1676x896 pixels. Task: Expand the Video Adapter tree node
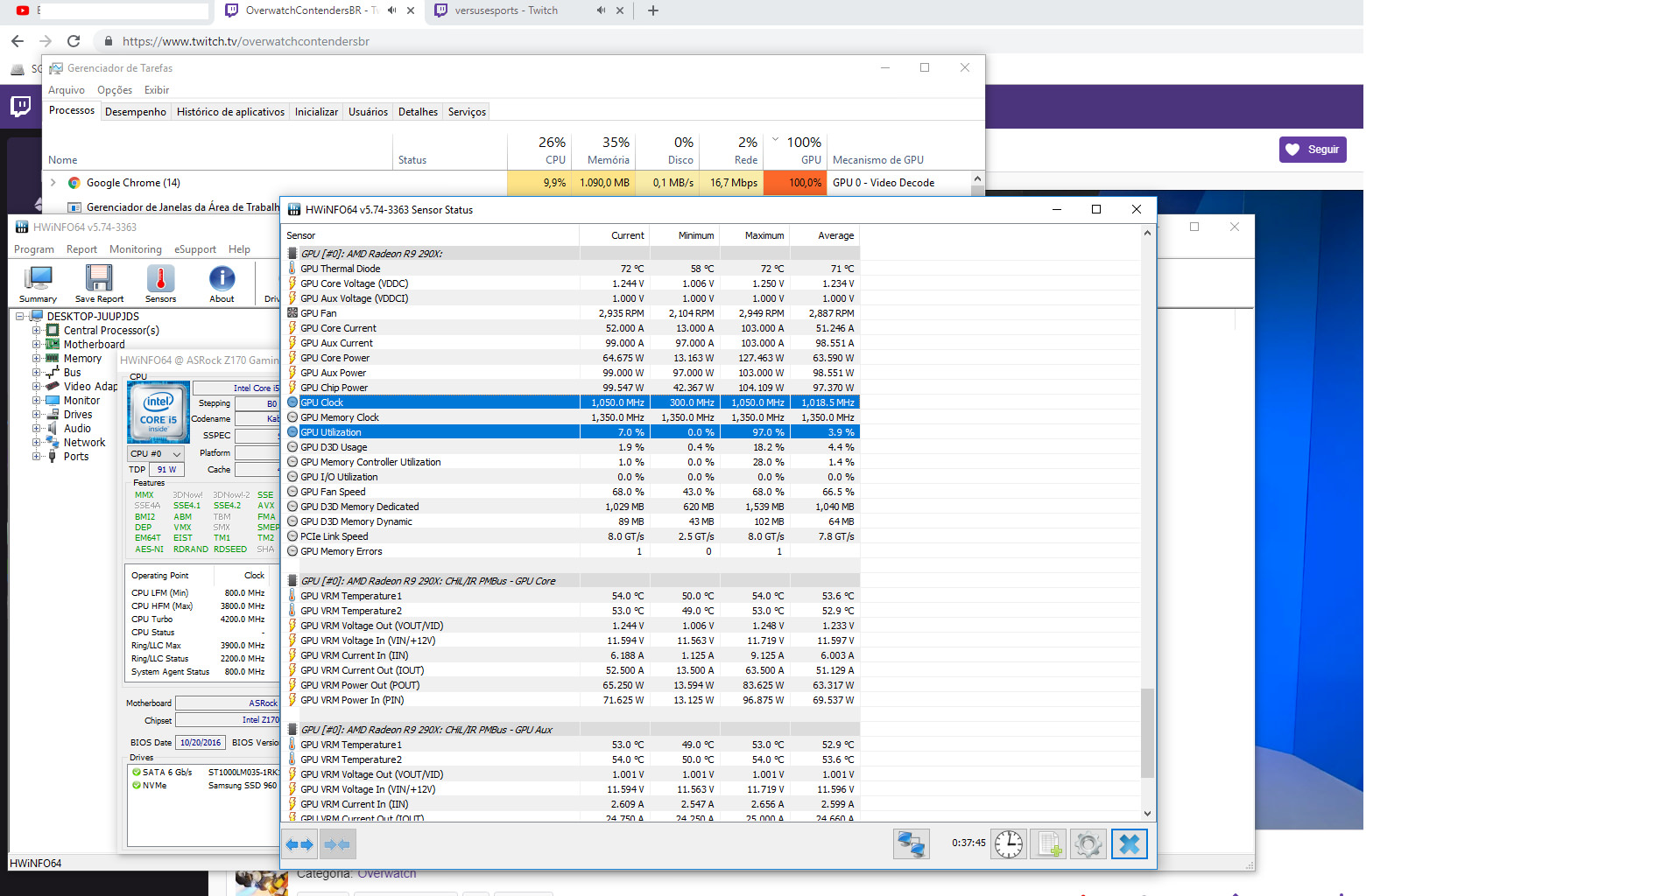37,387
